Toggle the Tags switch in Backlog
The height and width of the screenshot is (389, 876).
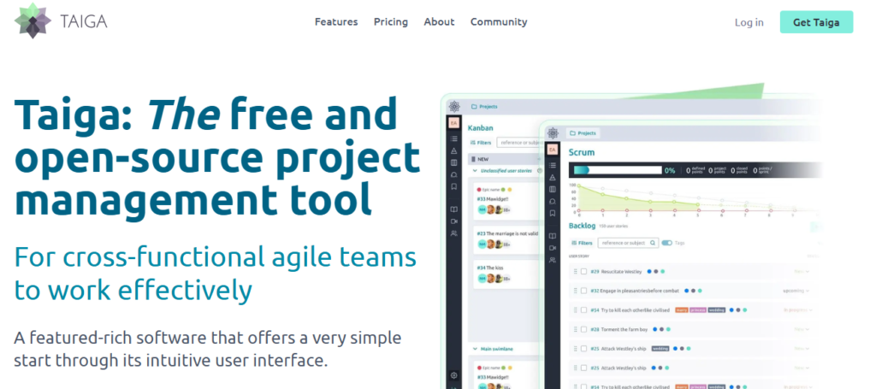666,243
